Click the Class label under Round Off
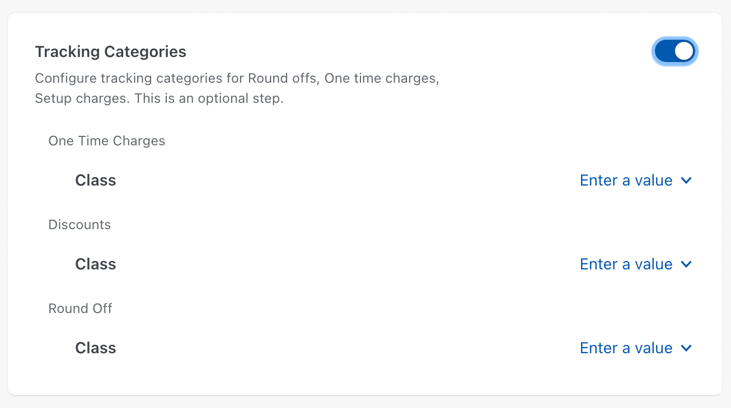The image size is (731, 408). coord(96,348)
